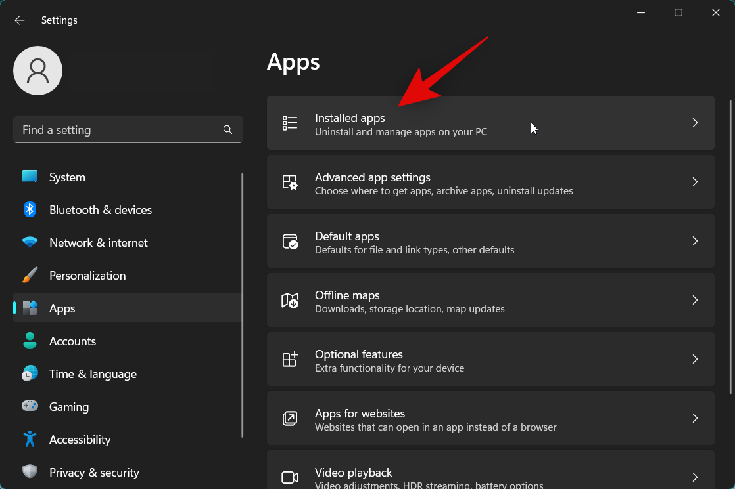The height and width of the screenshot is (489, 735).
Task: Click inside the Find a setting box
Action: point(118,130)
